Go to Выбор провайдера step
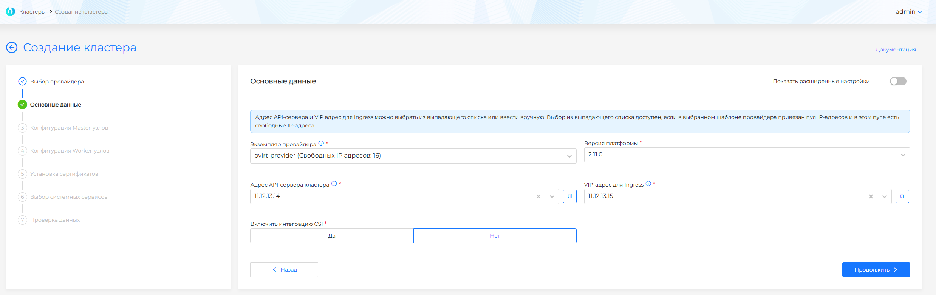 pos(57,82)
